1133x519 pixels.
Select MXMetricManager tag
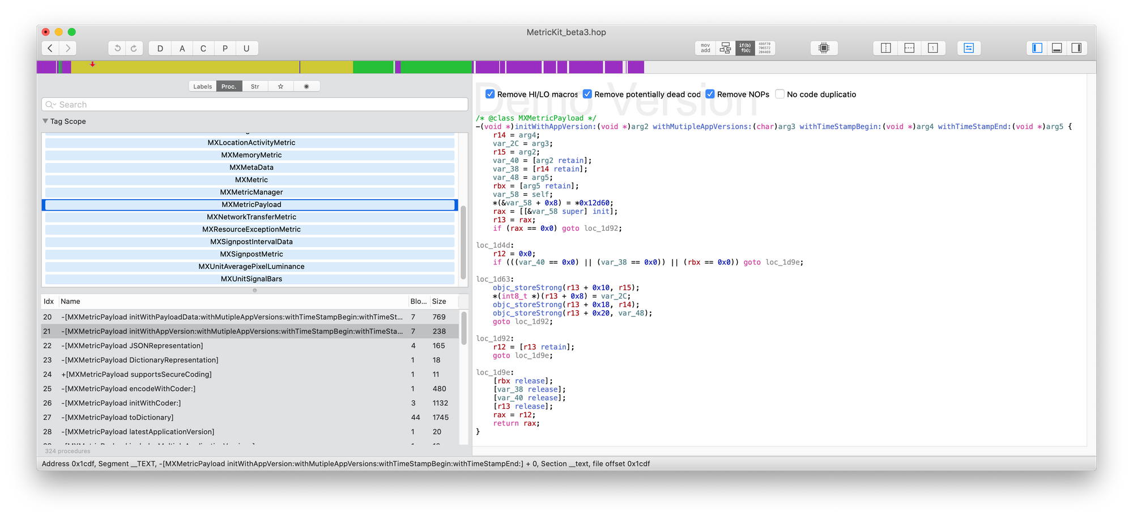(x=250, y=192)
